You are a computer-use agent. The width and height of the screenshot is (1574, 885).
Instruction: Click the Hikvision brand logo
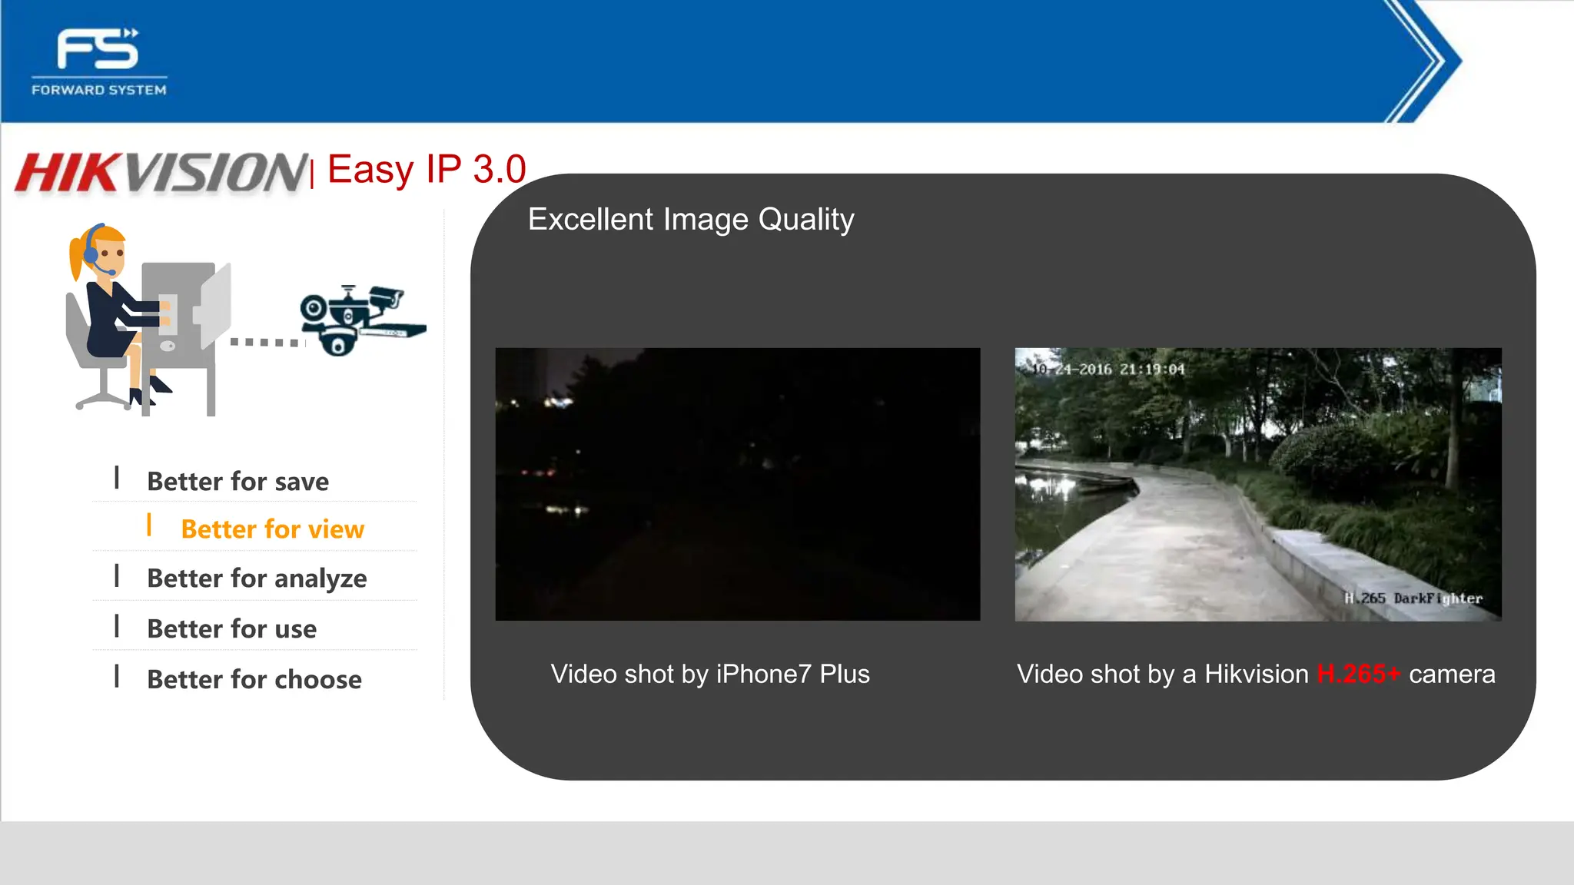coord(161,172)
